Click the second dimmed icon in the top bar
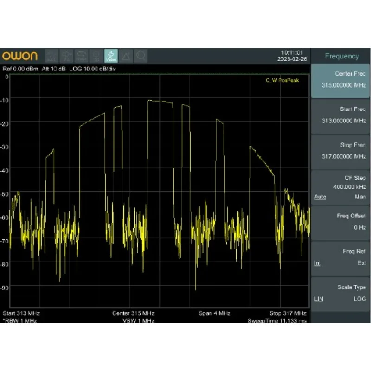 click(x=66, y=56)
